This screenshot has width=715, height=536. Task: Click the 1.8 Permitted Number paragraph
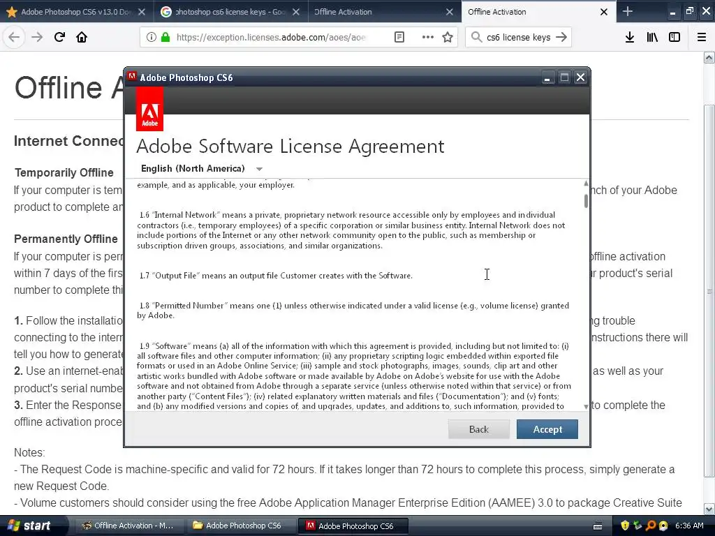[x=353, y=311]
